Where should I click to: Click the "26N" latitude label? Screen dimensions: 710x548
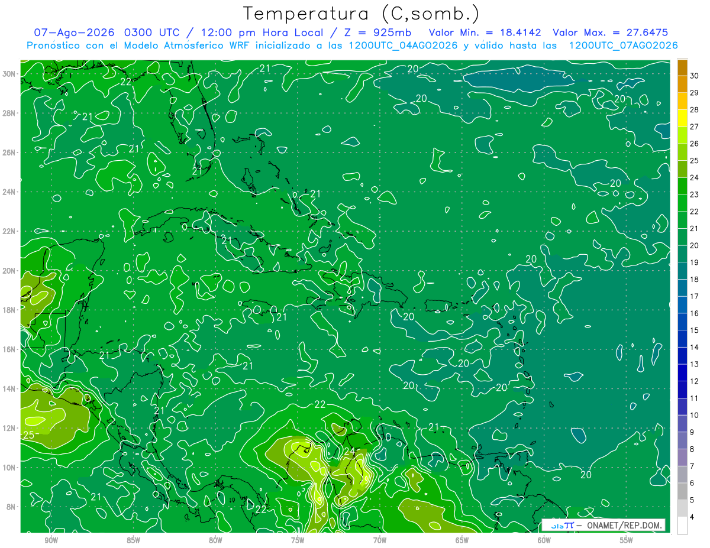click(9, 153)
